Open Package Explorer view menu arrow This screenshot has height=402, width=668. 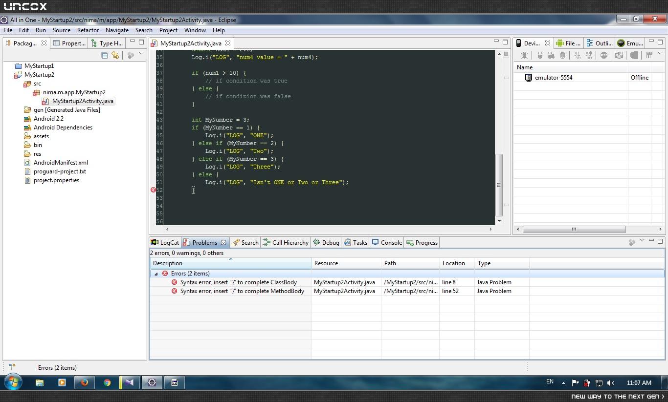tap(141, 54)
